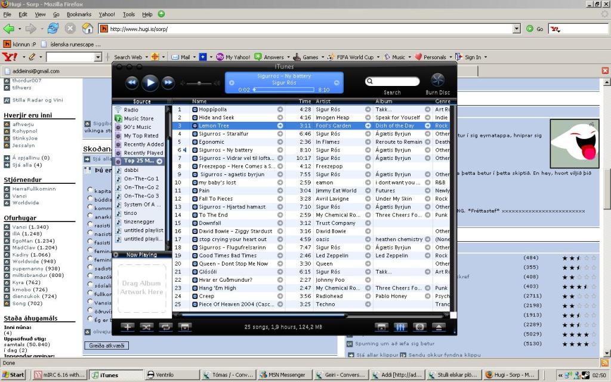Click the iTunes track progress bar
611x382 pixels.
(x=285, y=90)
